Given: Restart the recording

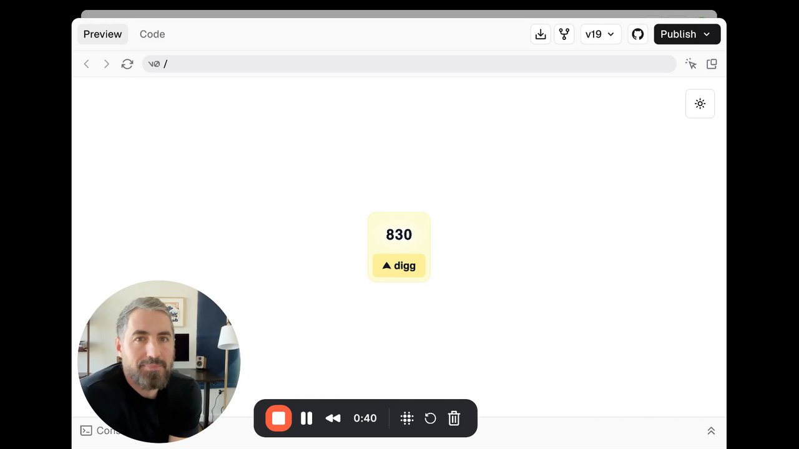Looking at the screenshot, I should [x=430, y=418].
